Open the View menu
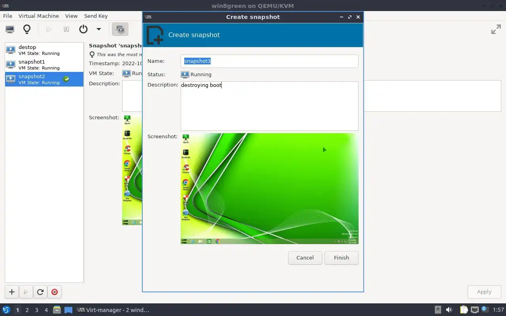The width and height of the screenshot is (506, 316). pyautogui.click(x=71, y=16)
